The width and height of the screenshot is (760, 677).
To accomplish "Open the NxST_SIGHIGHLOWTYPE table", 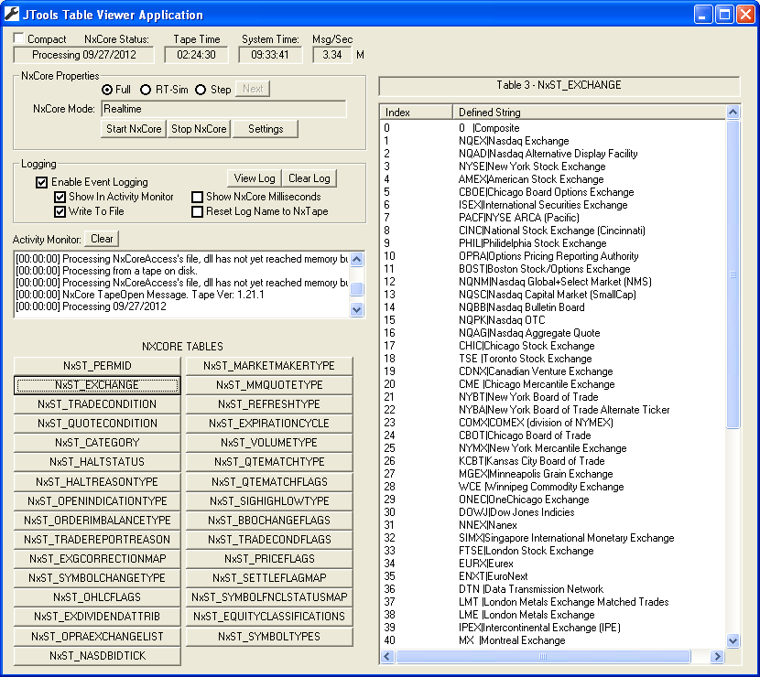I will click(269, 501).
